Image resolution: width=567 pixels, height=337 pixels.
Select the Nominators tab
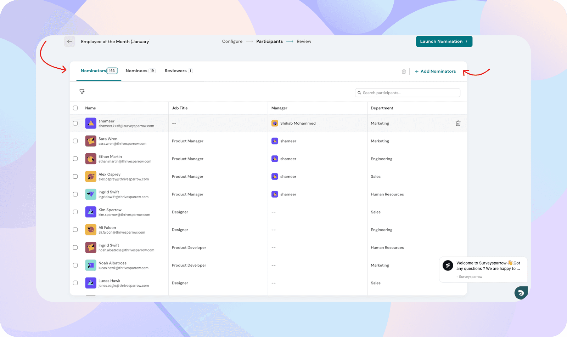pos(99,71)
